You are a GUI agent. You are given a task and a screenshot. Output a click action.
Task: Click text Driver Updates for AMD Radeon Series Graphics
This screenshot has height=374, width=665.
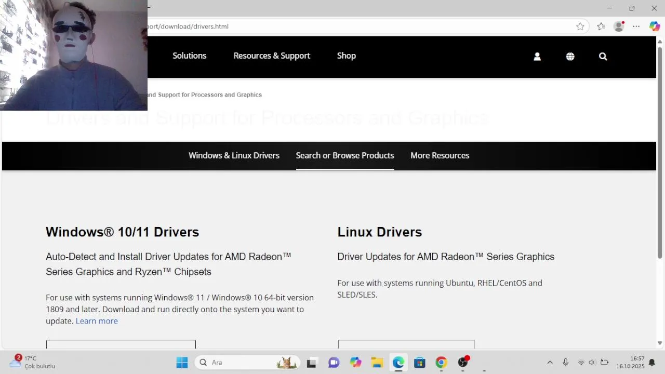click(x=446, y=257)
